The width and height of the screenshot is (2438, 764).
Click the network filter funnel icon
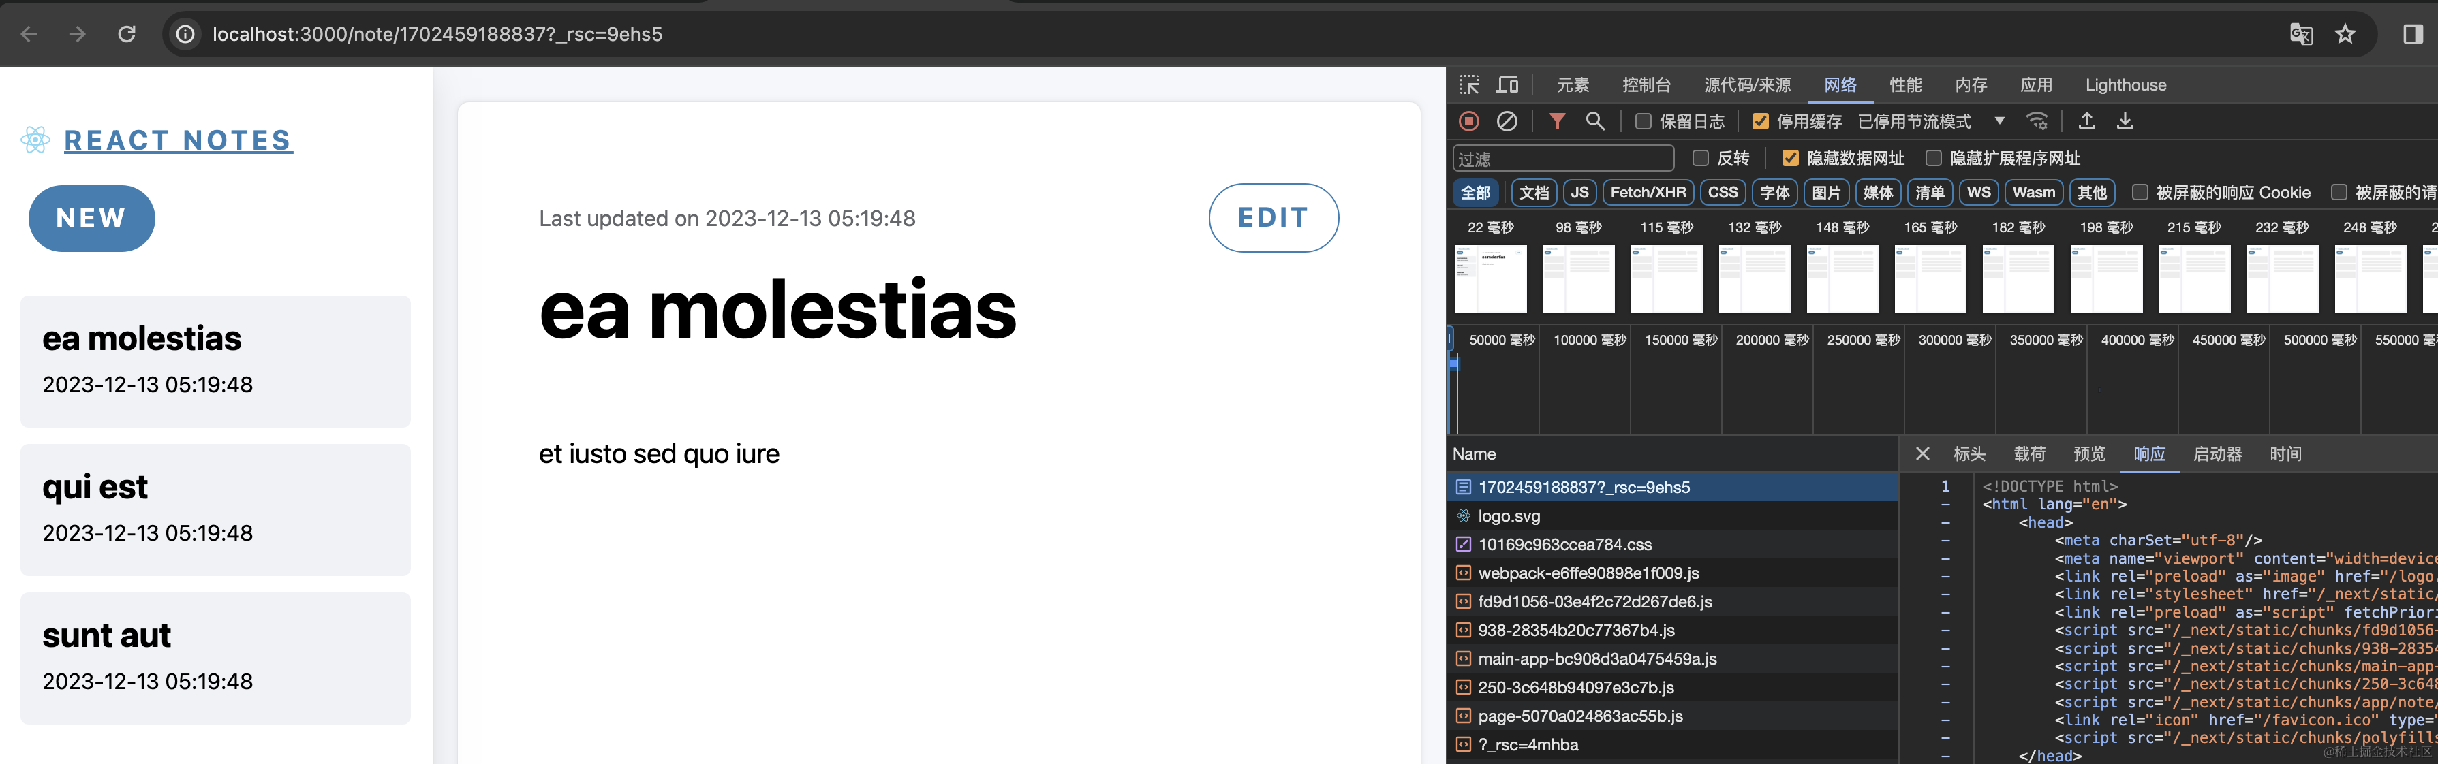point(1557,121)
